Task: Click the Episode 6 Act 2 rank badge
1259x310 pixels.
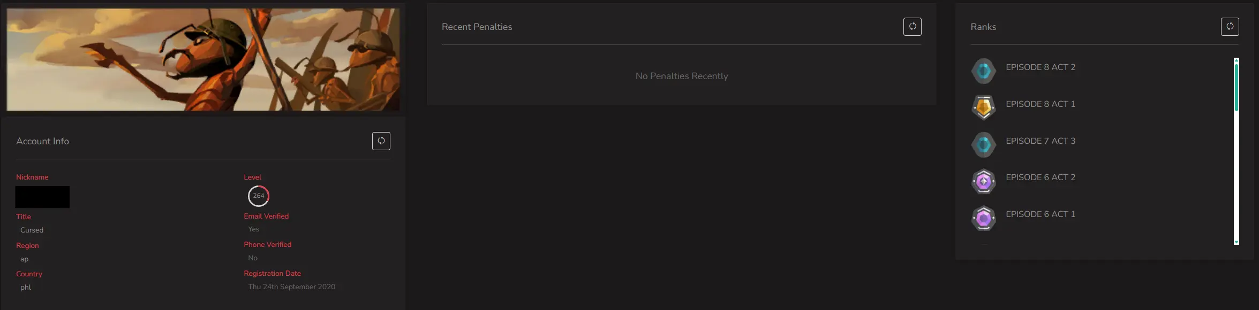Action: tap(983, 181)
